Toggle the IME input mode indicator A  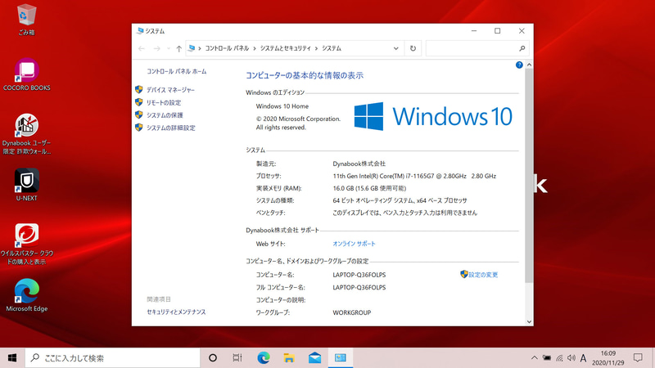click(x=584, y=358)
